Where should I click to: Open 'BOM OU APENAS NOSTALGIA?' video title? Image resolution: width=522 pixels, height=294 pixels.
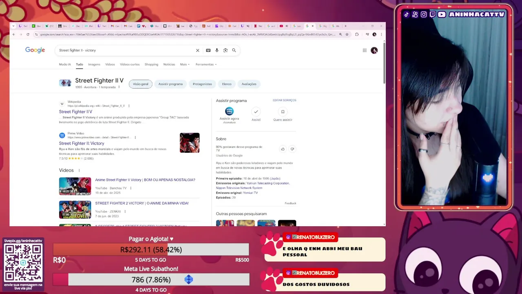point(145,180)
